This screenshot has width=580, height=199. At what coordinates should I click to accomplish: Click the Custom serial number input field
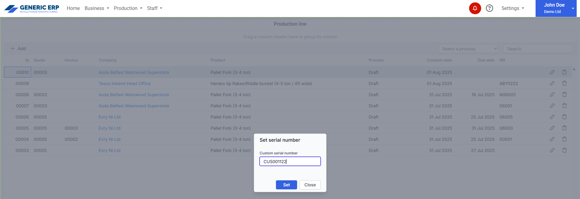tap(290, 161)
